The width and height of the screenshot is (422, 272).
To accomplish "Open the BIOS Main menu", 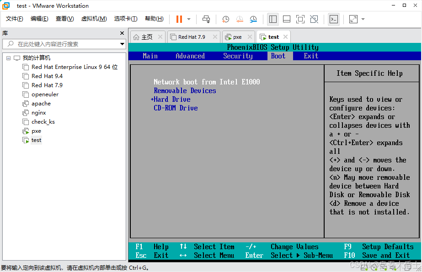I will pyautogui.click(x=150, y=56).
